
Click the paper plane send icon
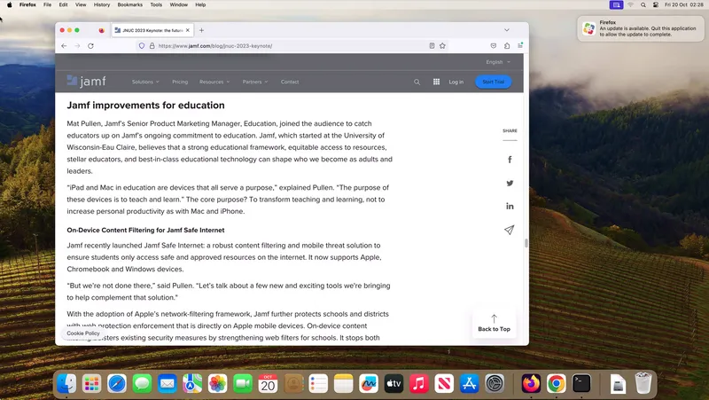[x=509, y=230]
